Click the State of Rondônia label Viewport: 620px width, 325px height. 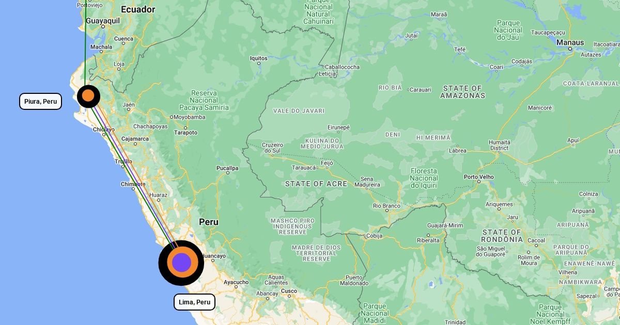pyautogui.click(x=502, y=236)
